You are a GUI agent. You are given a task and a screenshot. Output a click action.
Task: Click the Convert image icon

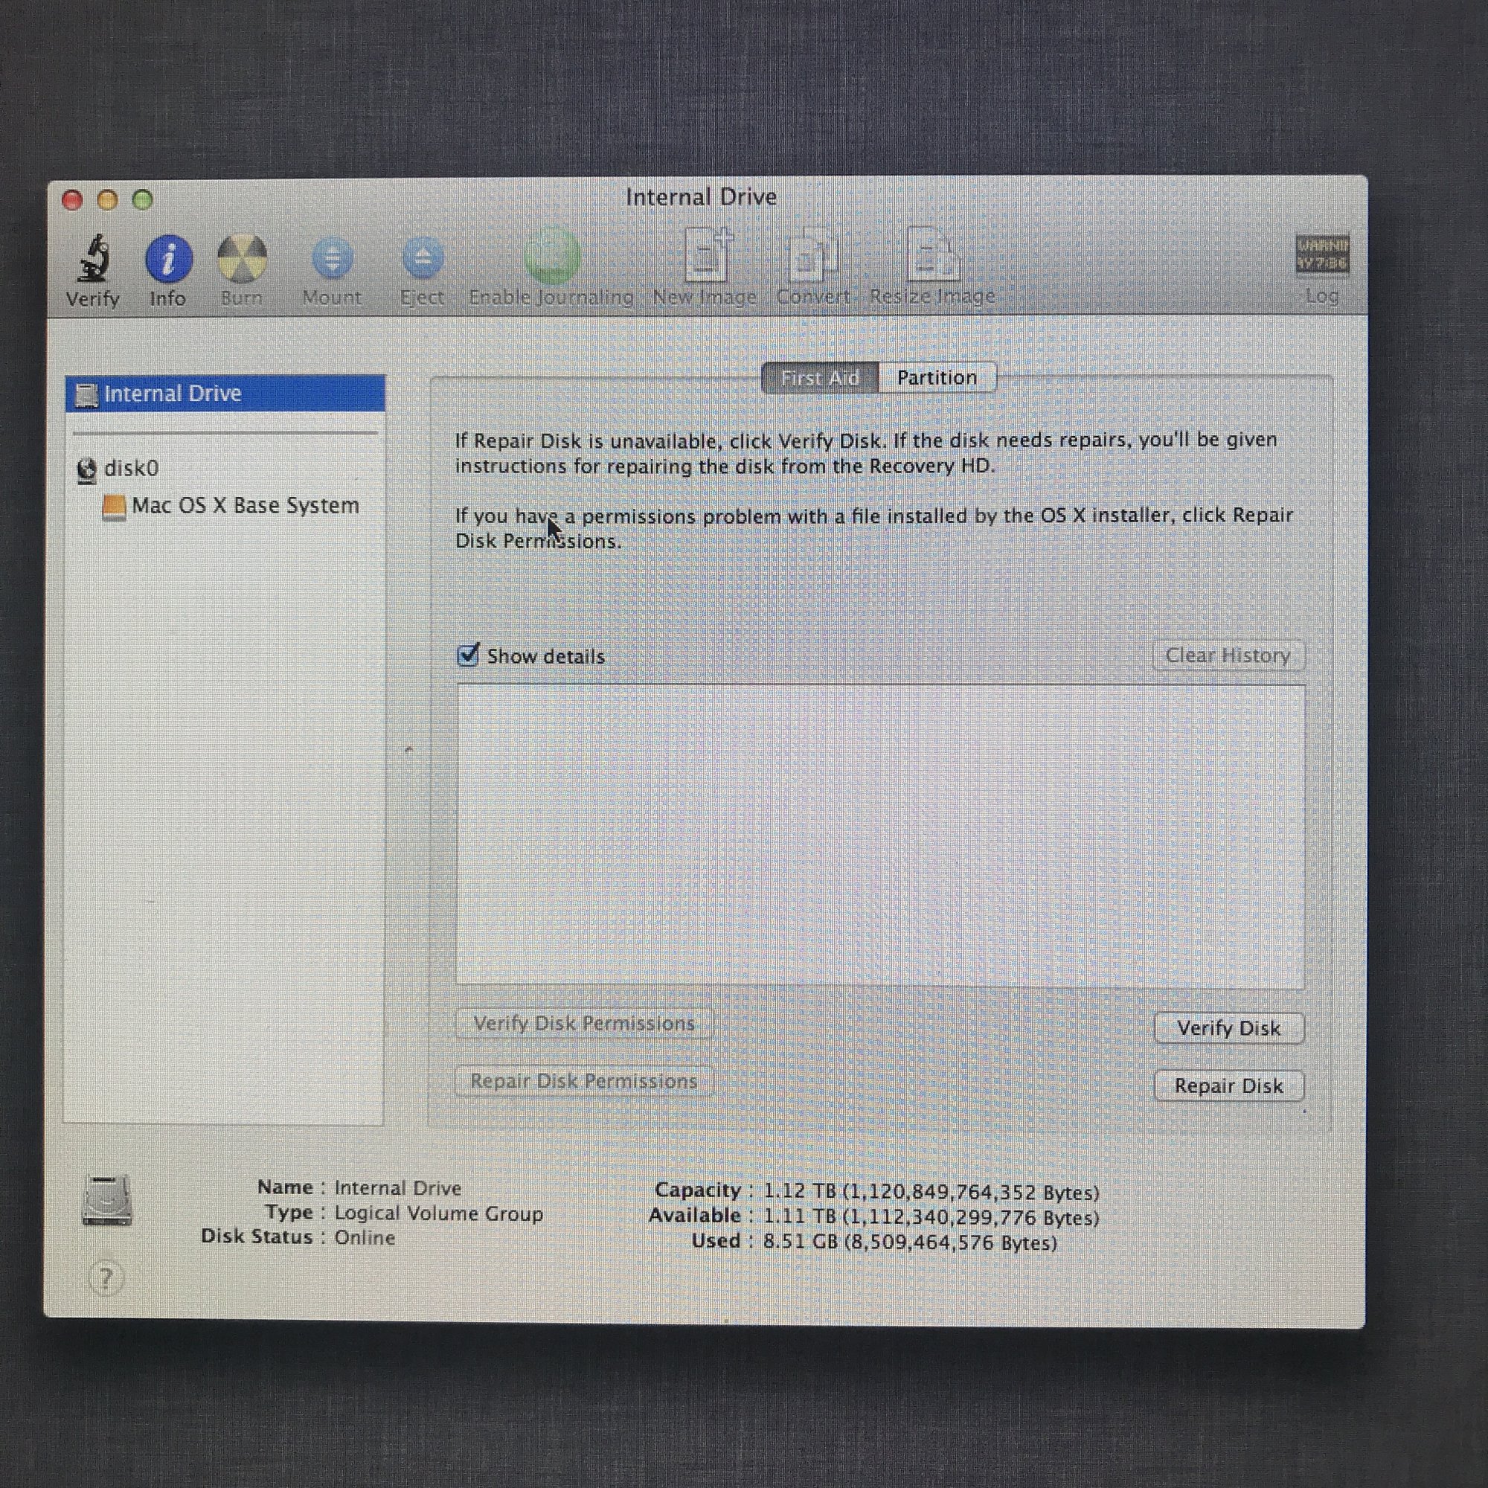pos(812,257)
